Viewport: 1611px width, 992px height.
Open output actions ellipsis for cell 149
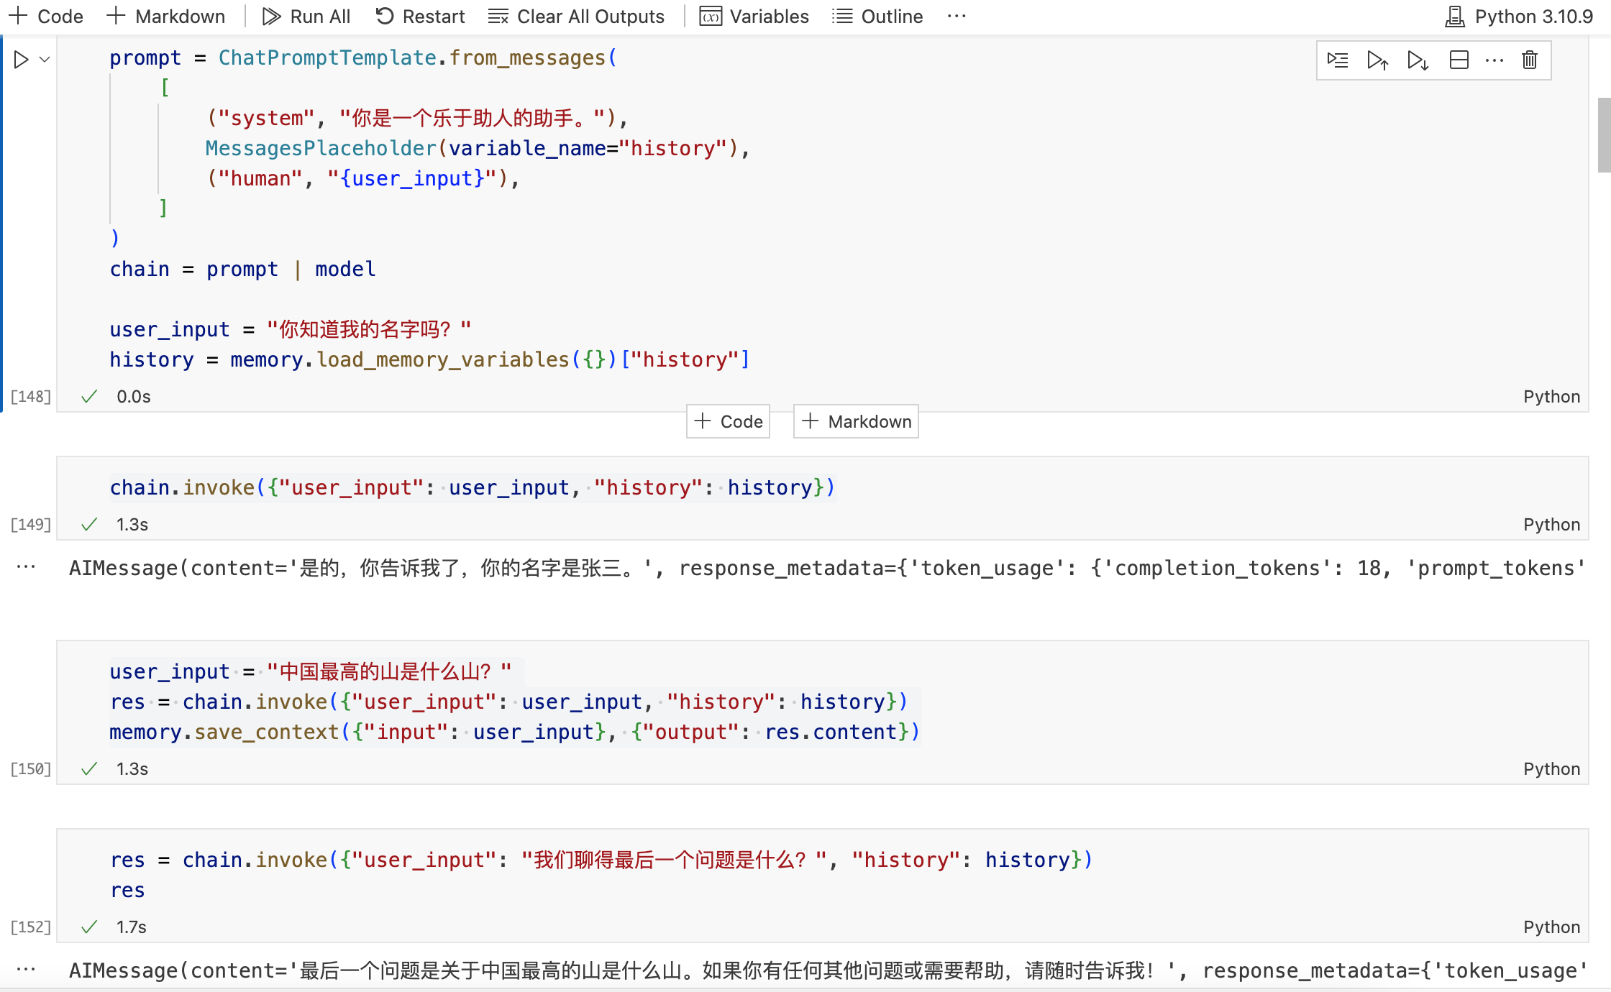tap(26, 567)
